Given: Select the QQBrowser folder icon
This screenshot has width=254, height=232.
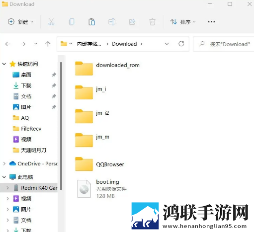Looking at the screenshot, I should 84,164.
